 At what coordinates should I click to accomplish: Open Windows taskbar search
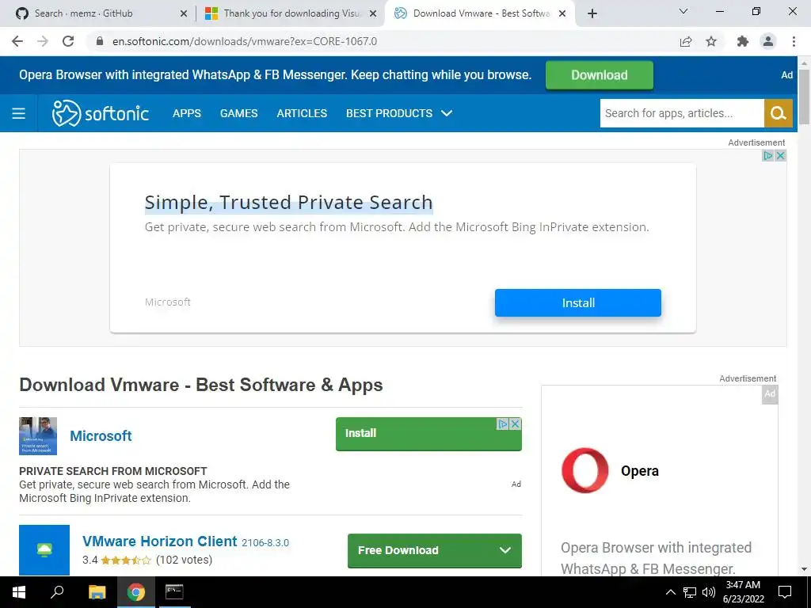coord(57,592)
